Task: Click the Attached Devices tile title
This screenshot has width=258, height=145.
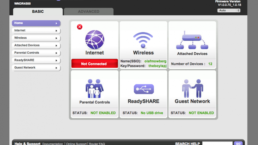Action: click(x=192, y=54)
